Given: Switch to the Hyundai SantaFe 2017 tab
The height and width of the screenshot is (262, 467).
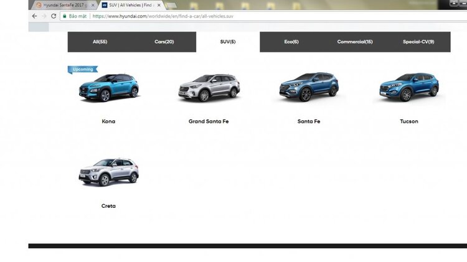Looking at the screenshot, I should tap(64, 5).
